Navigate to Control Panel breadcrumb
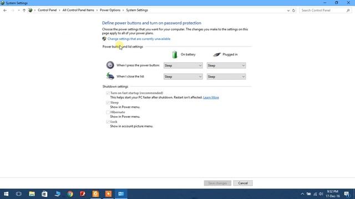Viewport: 355px width, 199px height. (47, 10)
